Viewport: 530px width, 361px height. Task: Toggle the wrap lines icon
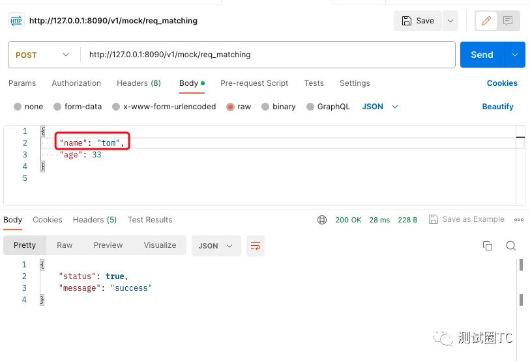pyautogui.click(x=256, y=246)
